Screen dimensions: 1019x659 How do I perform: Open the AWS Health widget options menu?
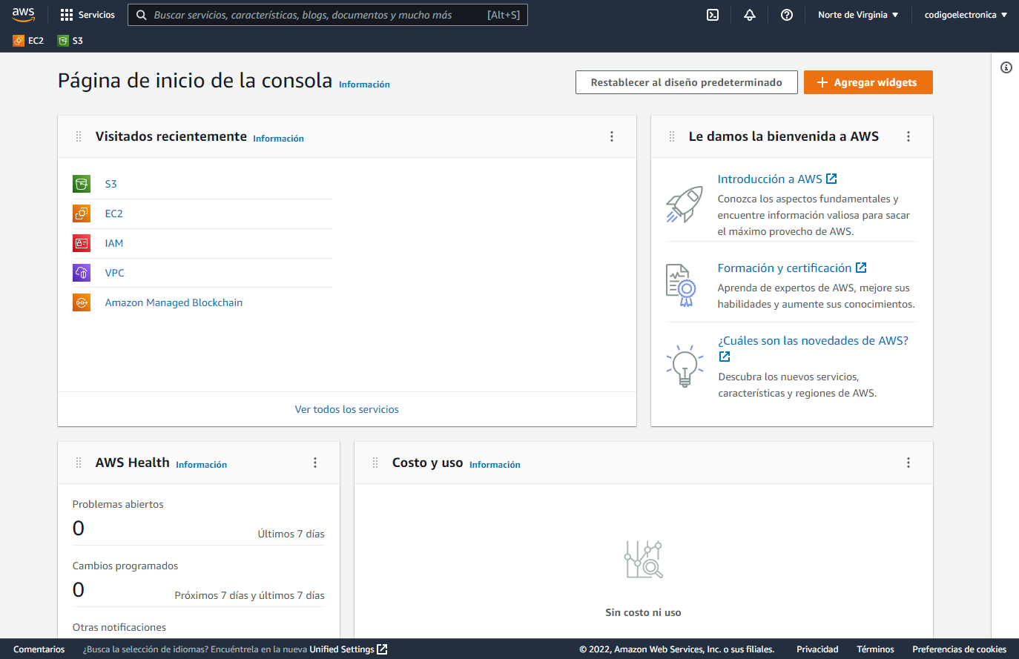click(315, 463)
